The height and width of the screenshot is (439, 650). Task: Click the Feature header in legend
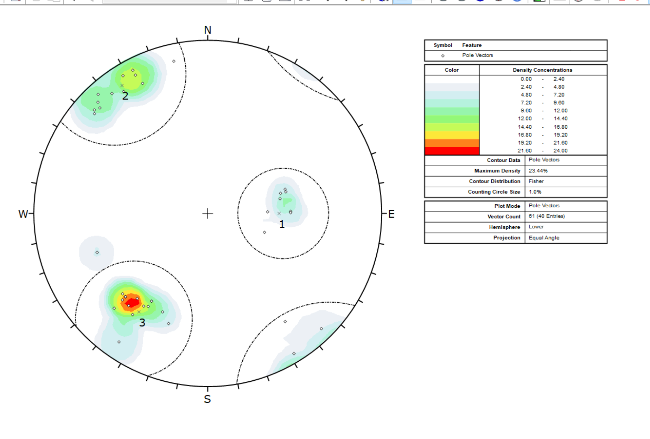point(472,45)
